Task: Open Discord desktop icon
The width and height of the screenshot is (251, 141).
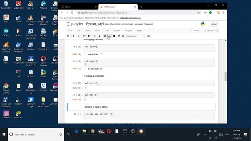Action: pos(31,46)
